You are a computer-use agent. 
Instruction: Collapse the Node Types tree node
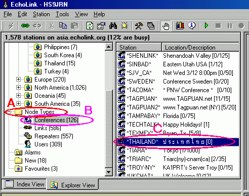click(x=9, y=112)
